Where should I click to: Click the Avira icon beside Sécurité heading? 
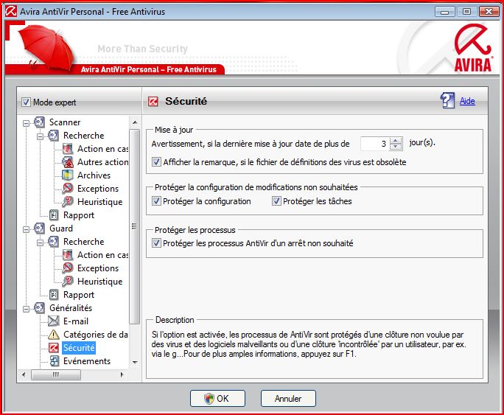[153, 102]
